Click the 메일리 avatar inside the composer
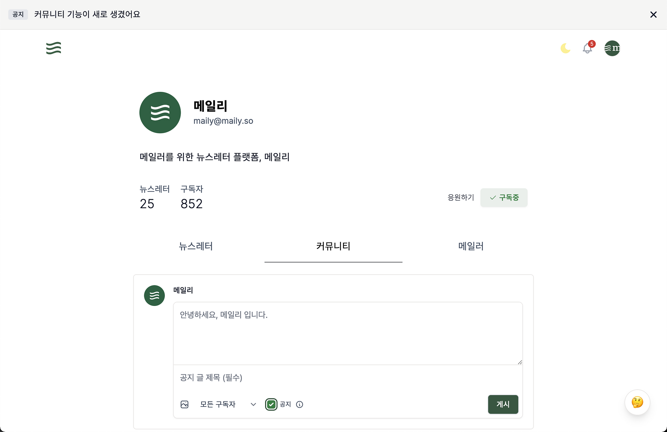The height and width of the screenshot is (432, 667). coord(154,295)
